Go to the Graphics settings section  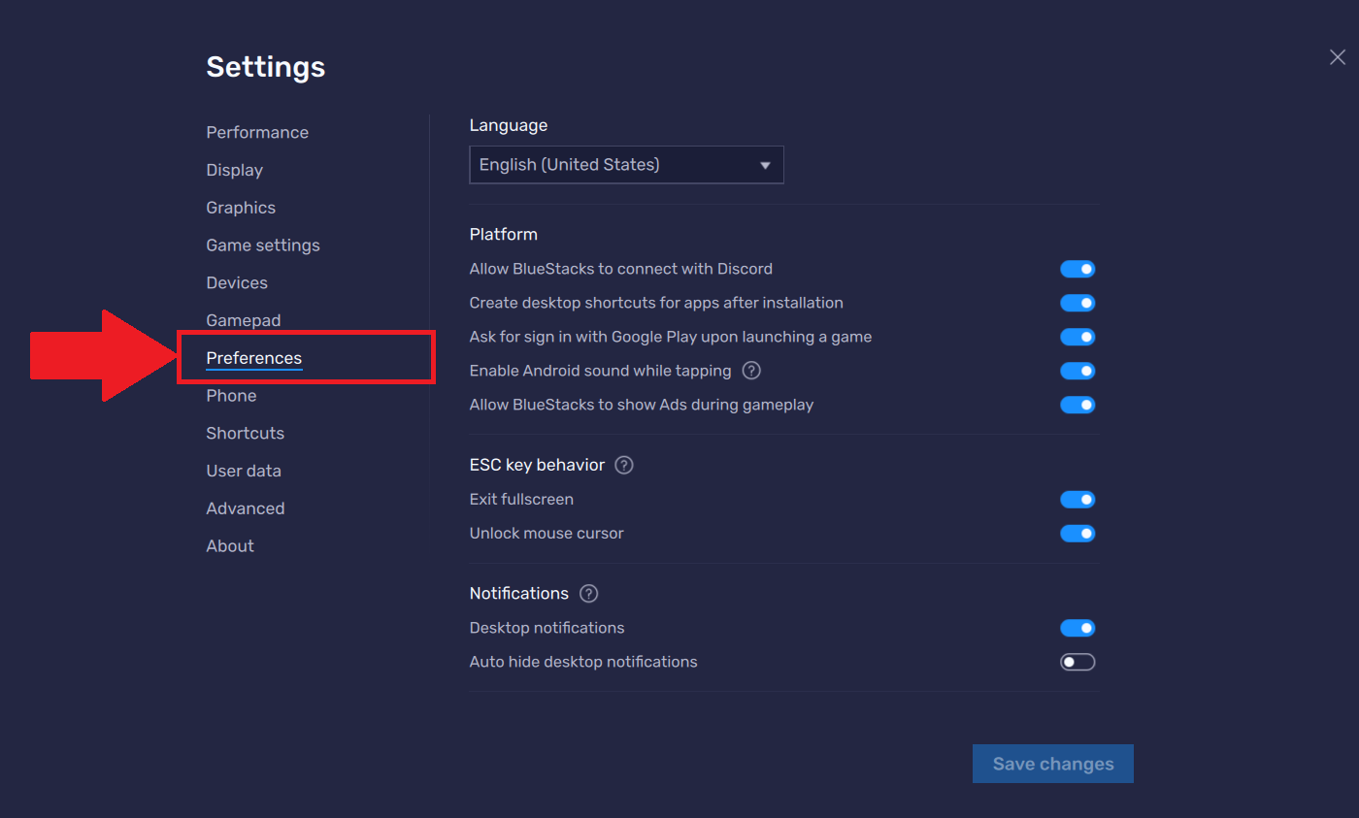(x=241, y=208)
